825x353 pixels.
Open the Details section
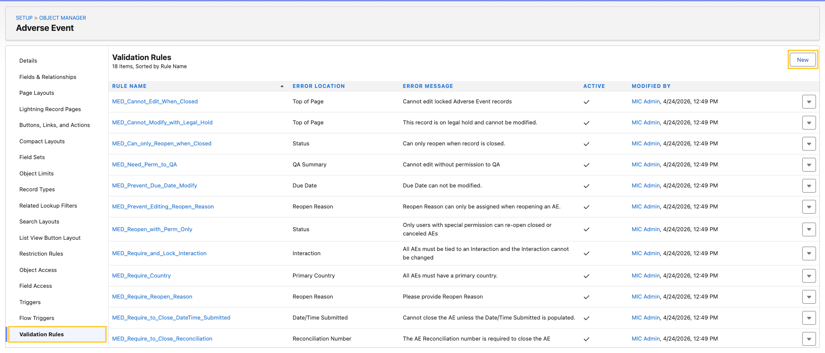click(x=28, y=61)
